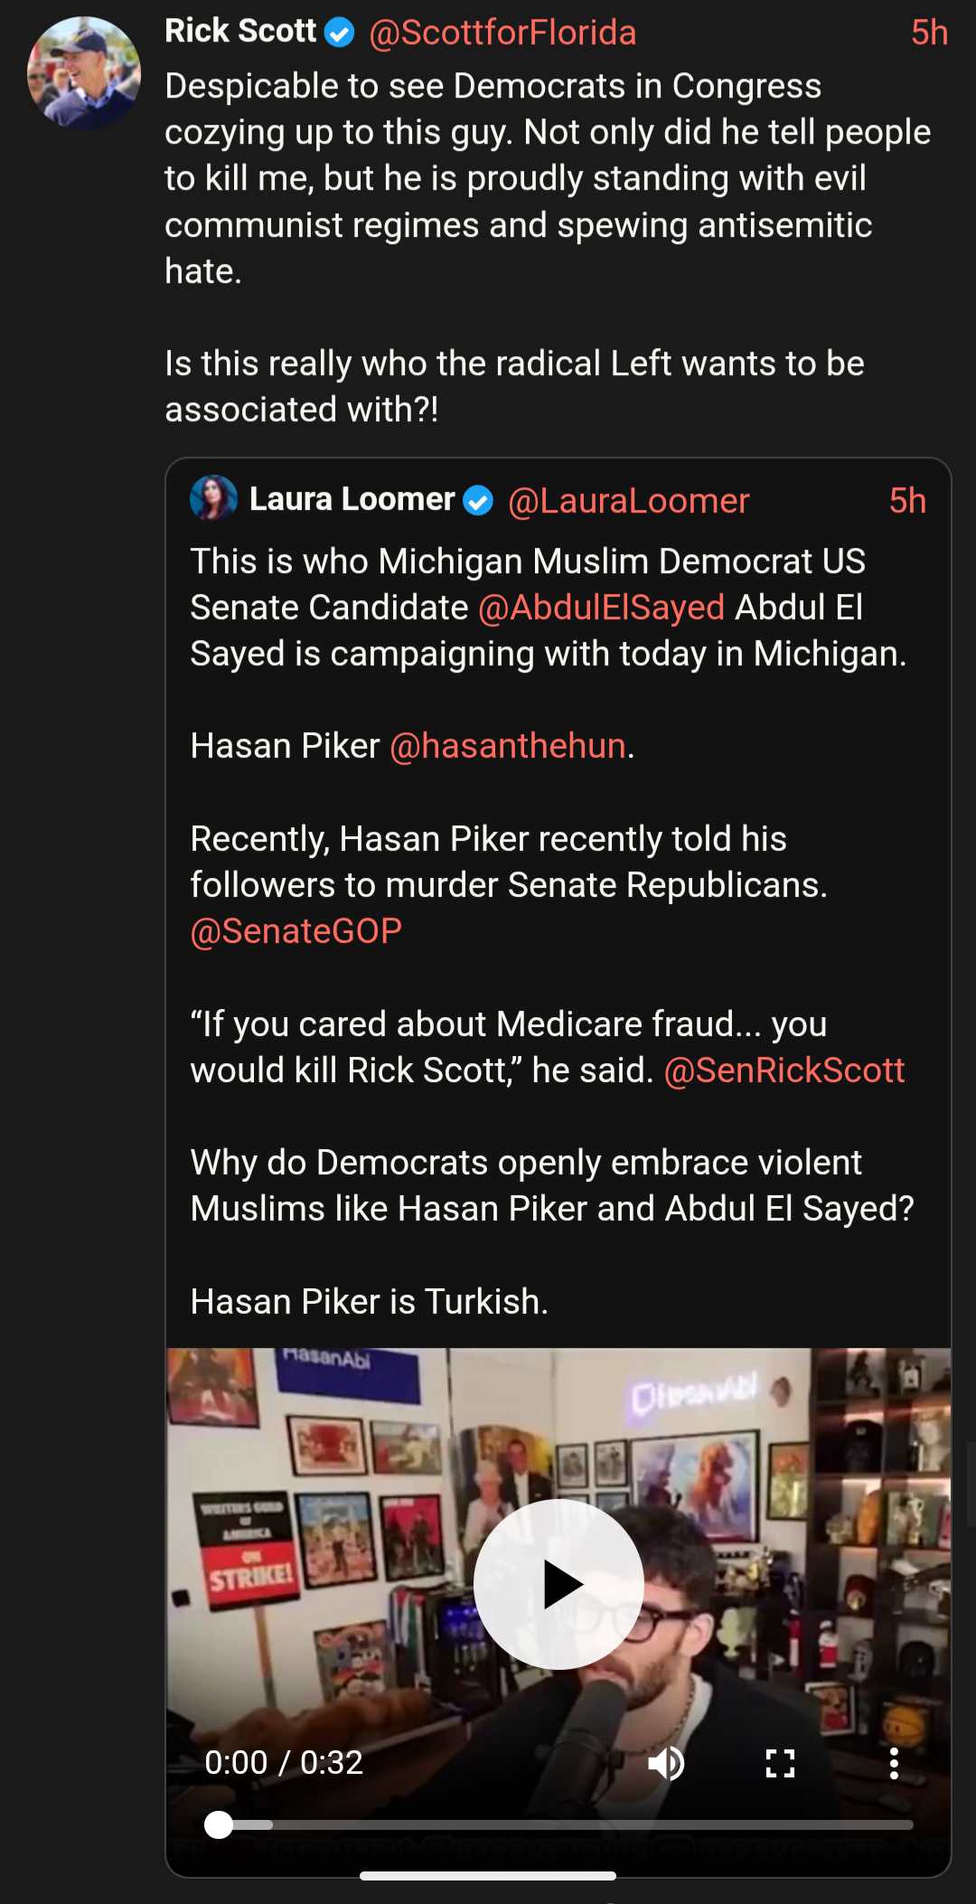Enter fullscreen video mode

780,1763
